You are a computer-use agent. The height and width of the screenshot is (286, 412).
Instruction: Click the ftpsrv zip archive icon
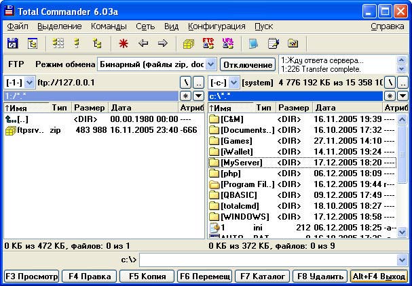click(11, 130)
